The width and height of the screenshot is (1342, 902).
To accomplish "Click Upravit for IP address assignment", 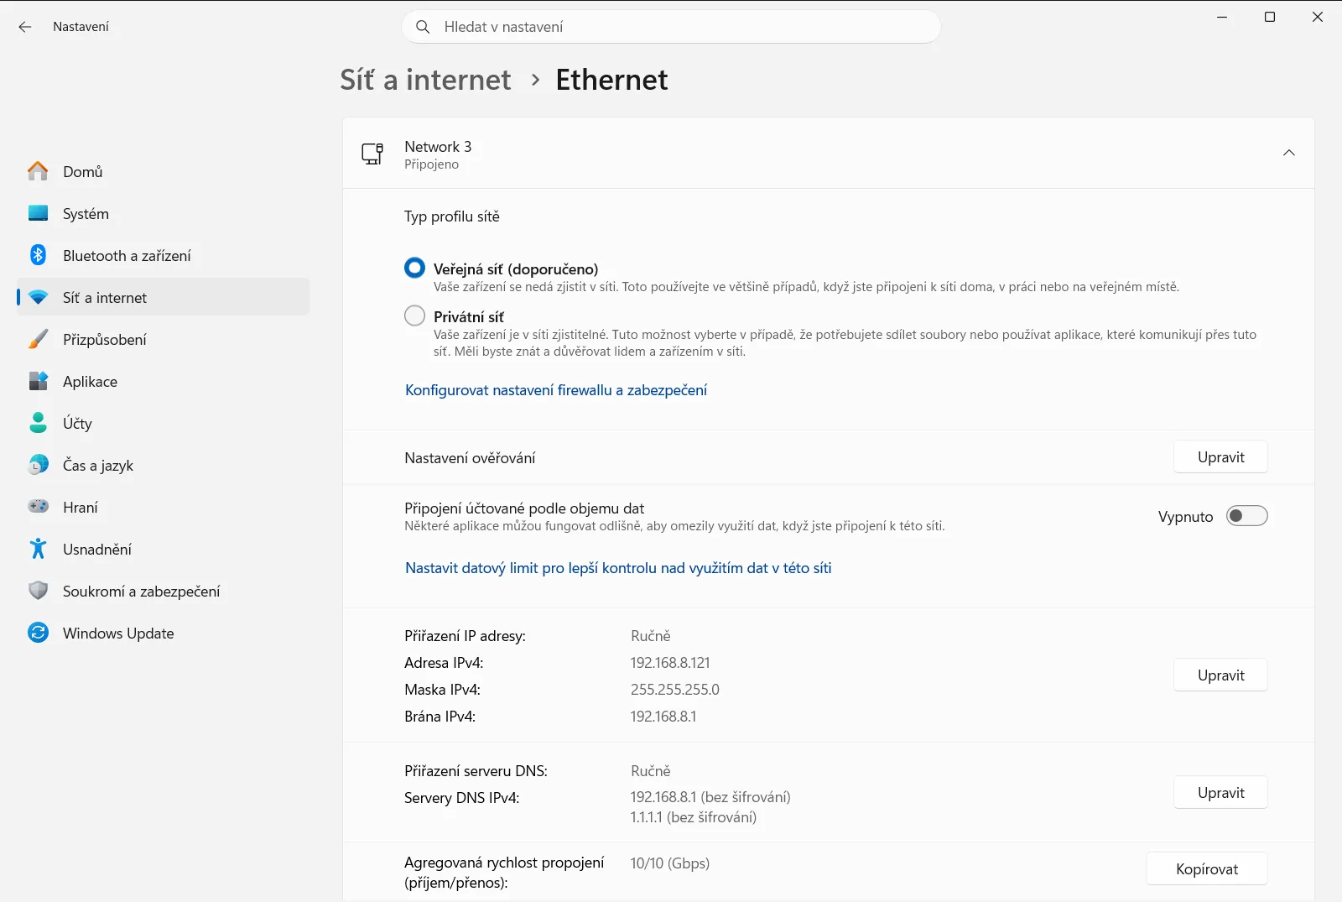I will coord(1220,675).
